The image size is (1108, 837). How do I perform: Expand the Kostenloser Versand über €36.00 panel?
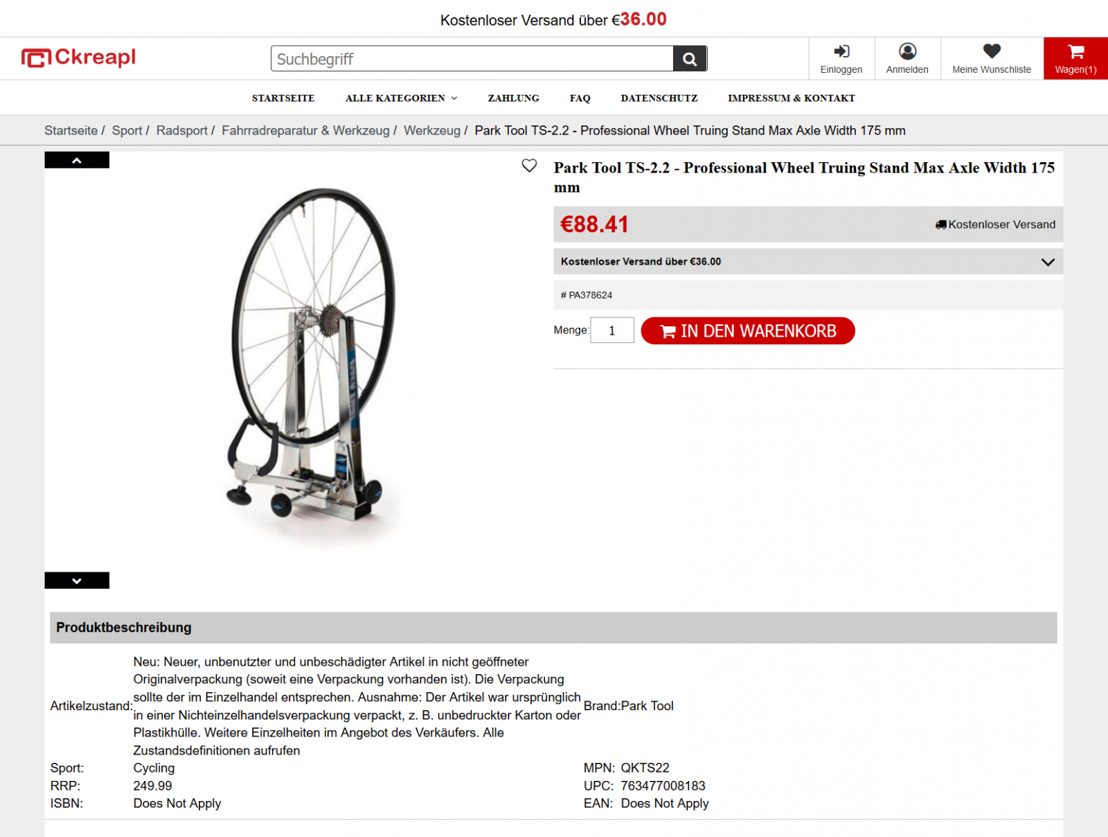tap(808, 262)
